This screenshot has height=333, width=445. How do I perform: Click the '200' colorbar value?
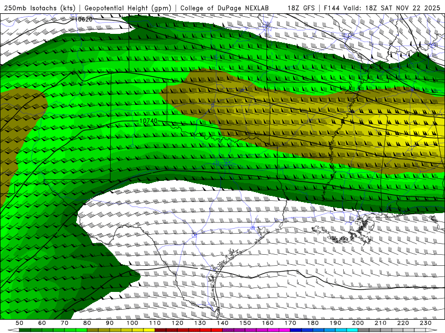[x=358, y=323]
